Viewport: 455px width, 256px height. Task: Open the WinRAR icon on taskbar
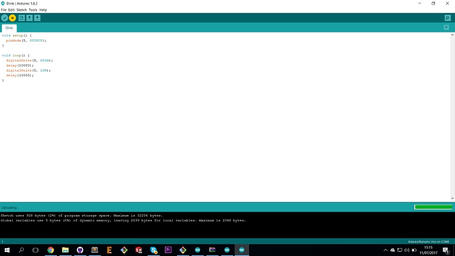coord(212,250)
